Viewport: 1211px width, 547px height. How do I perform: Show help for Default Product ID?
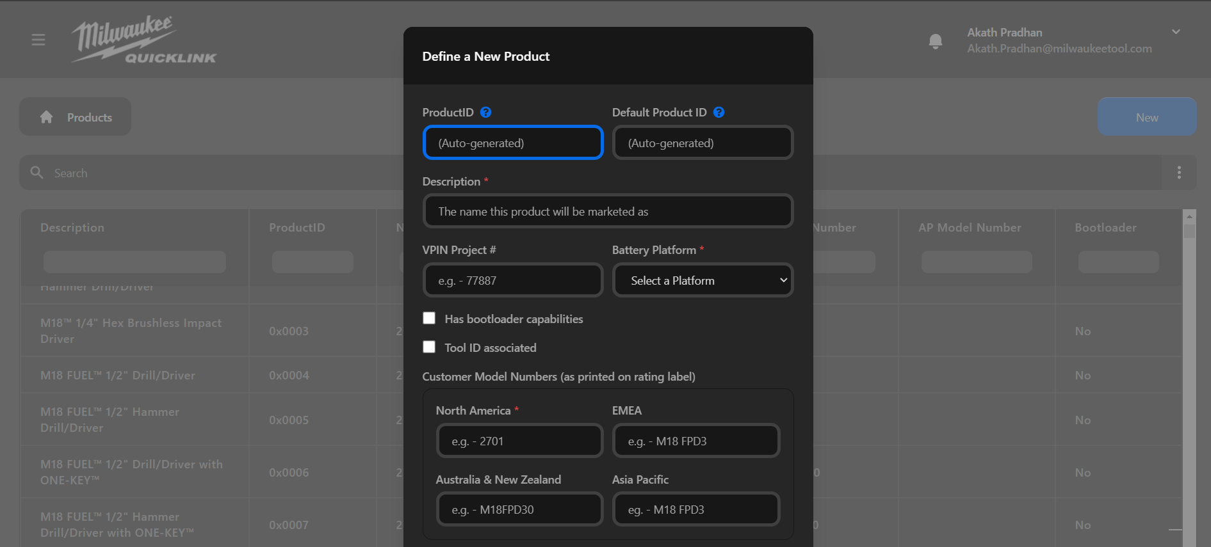click(x=719, y=113)
